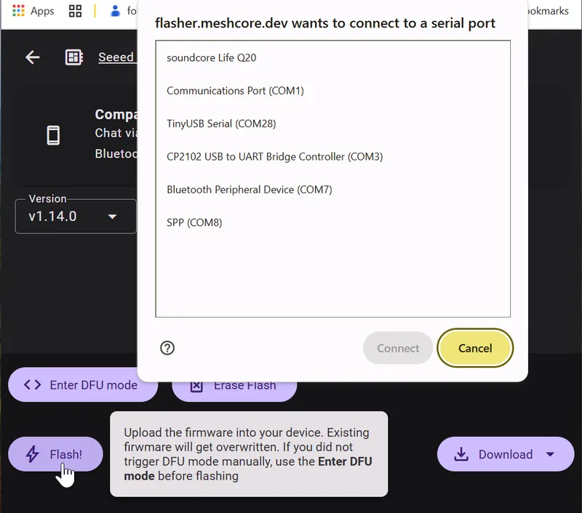Open the help circle icon in the dialog
The width and height of the screenshot is (582, 513).
(x=167, y=348)
